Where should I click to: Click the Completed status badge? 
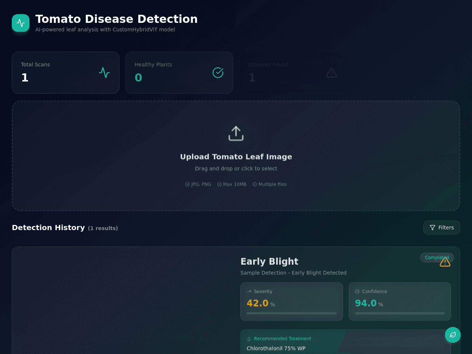click(x=437, y=257)
